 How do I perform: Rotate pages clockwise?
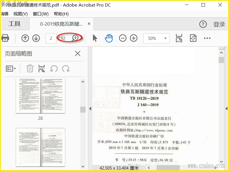coord(66,69)
